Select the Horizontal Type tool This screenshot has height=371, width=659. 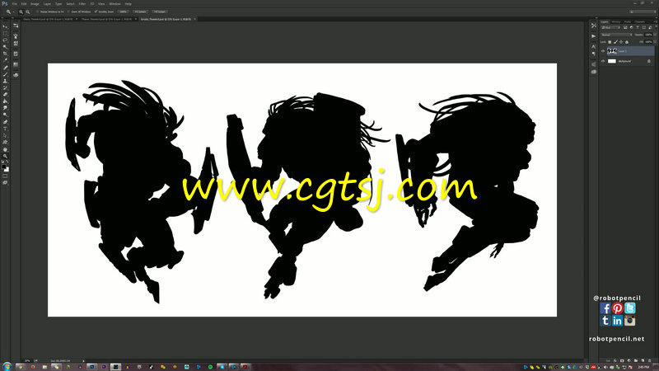click(x=5, y=129)
